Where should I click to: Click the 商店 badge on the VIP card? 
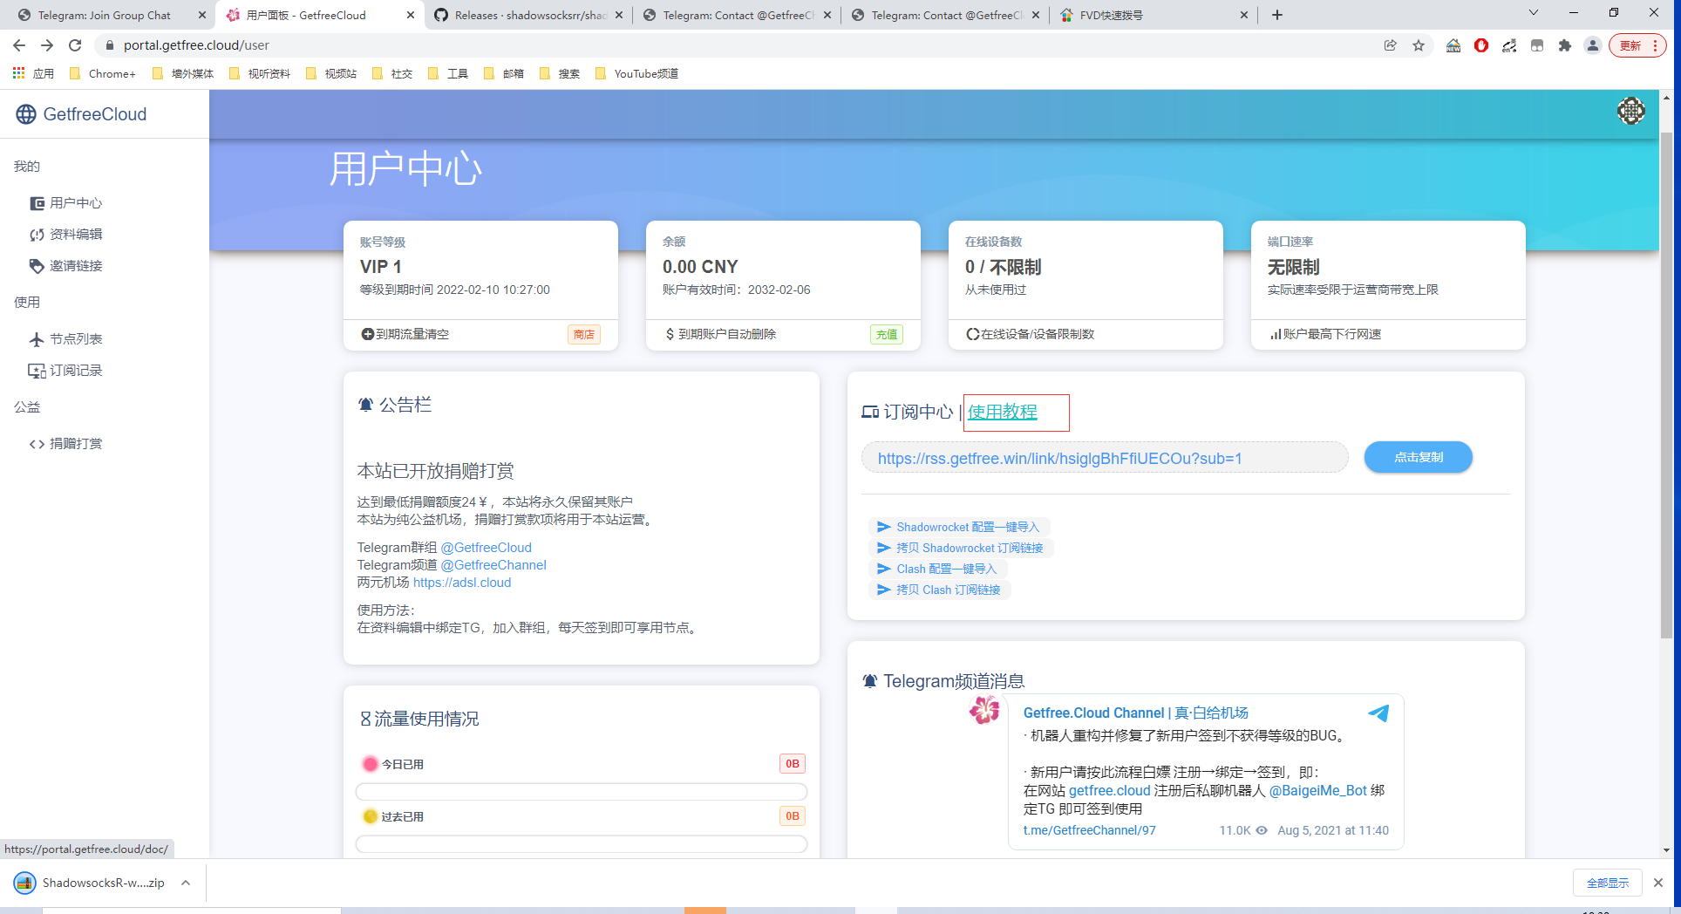coord(584,334)
